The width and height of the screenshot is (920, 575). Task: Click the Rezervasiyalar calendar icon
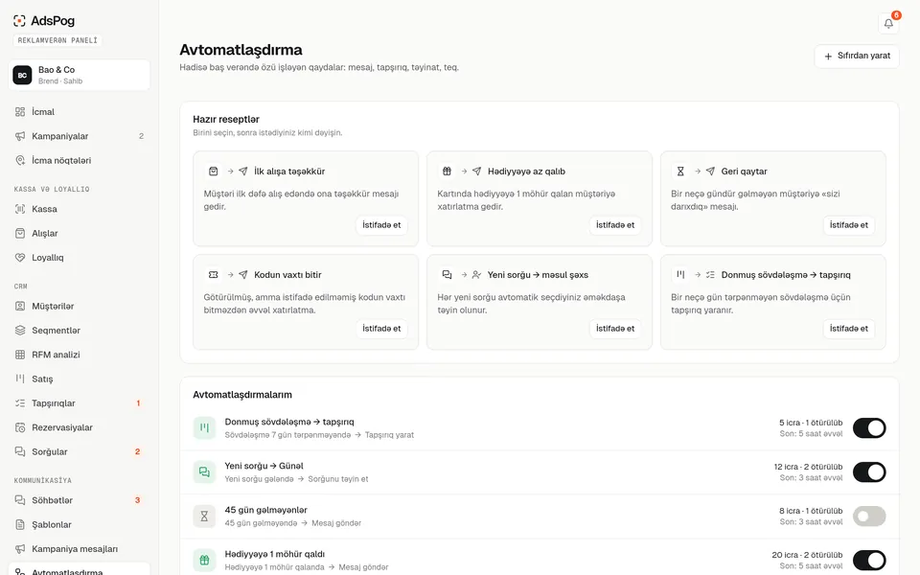[x=20, y=427]
